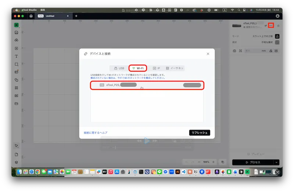
Task: Click the camera icon in right panel
Action: coord(234,51)
